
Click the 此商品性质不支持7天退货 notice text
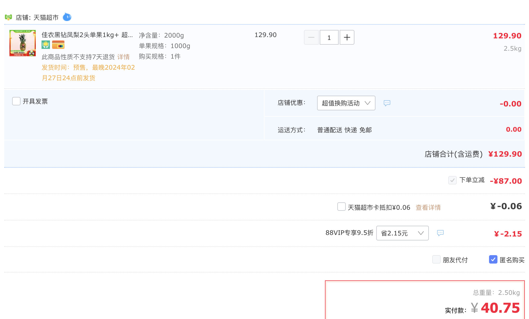(x=78, y=57)
